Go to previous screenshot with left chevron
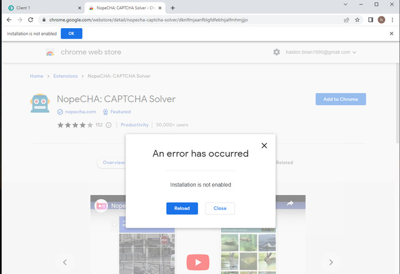The height and width of the screenshot is (274, 400). tap(65, 262)
